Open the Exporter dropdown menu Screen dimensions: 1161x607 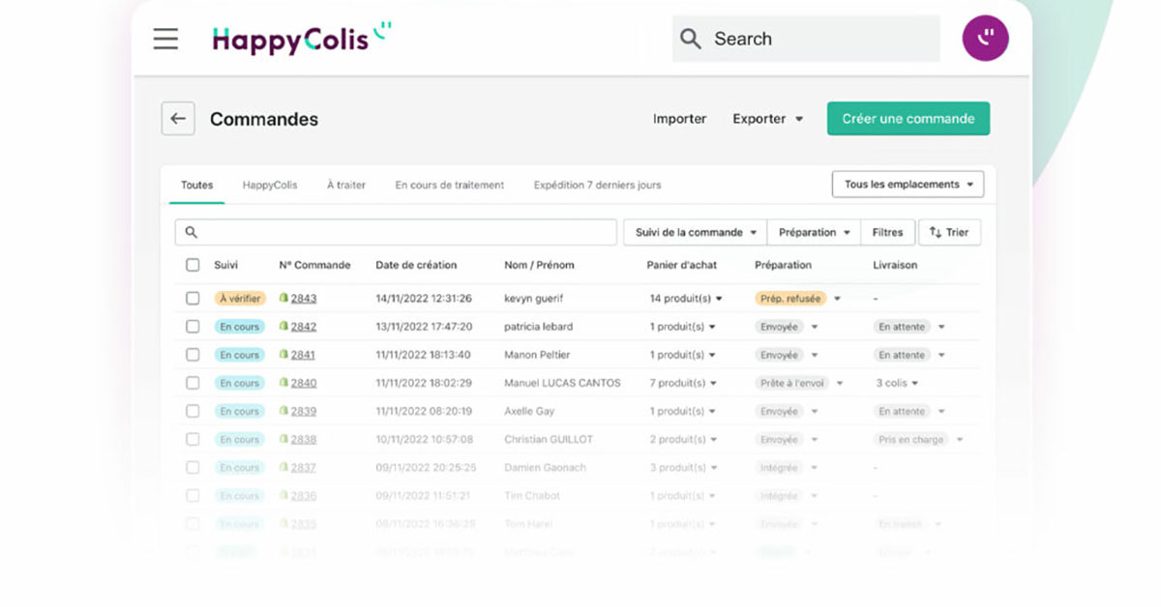click(x=767, y=119)
